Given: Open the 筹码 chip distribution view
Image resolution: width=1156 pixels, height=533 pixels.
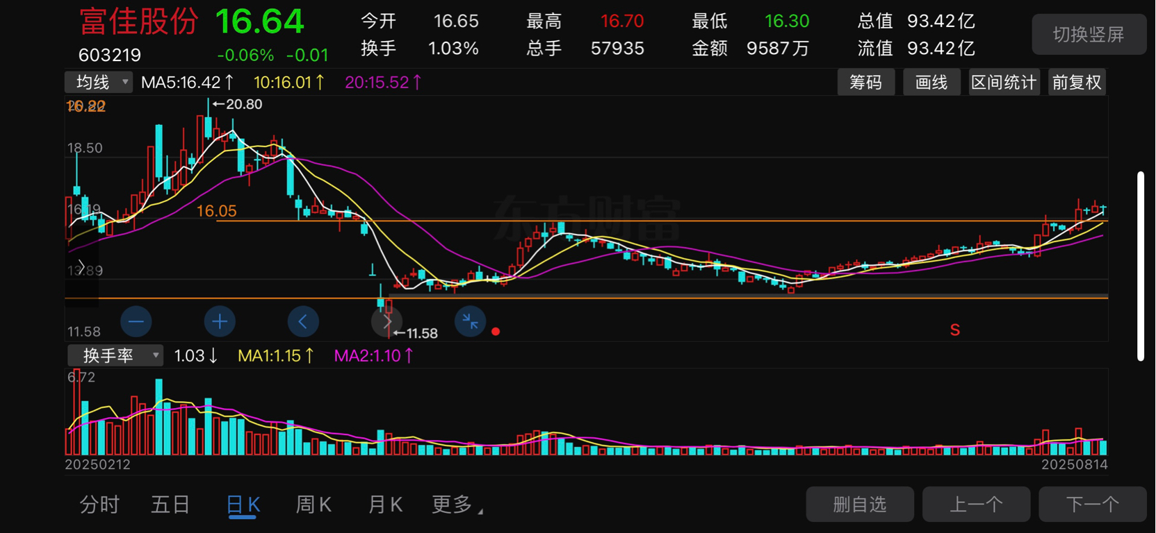Looking at the screenshot, I should coord(865,83).
